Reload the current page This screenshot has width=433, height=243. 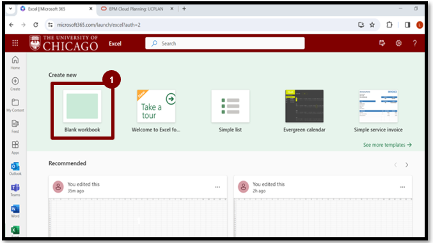36,25
